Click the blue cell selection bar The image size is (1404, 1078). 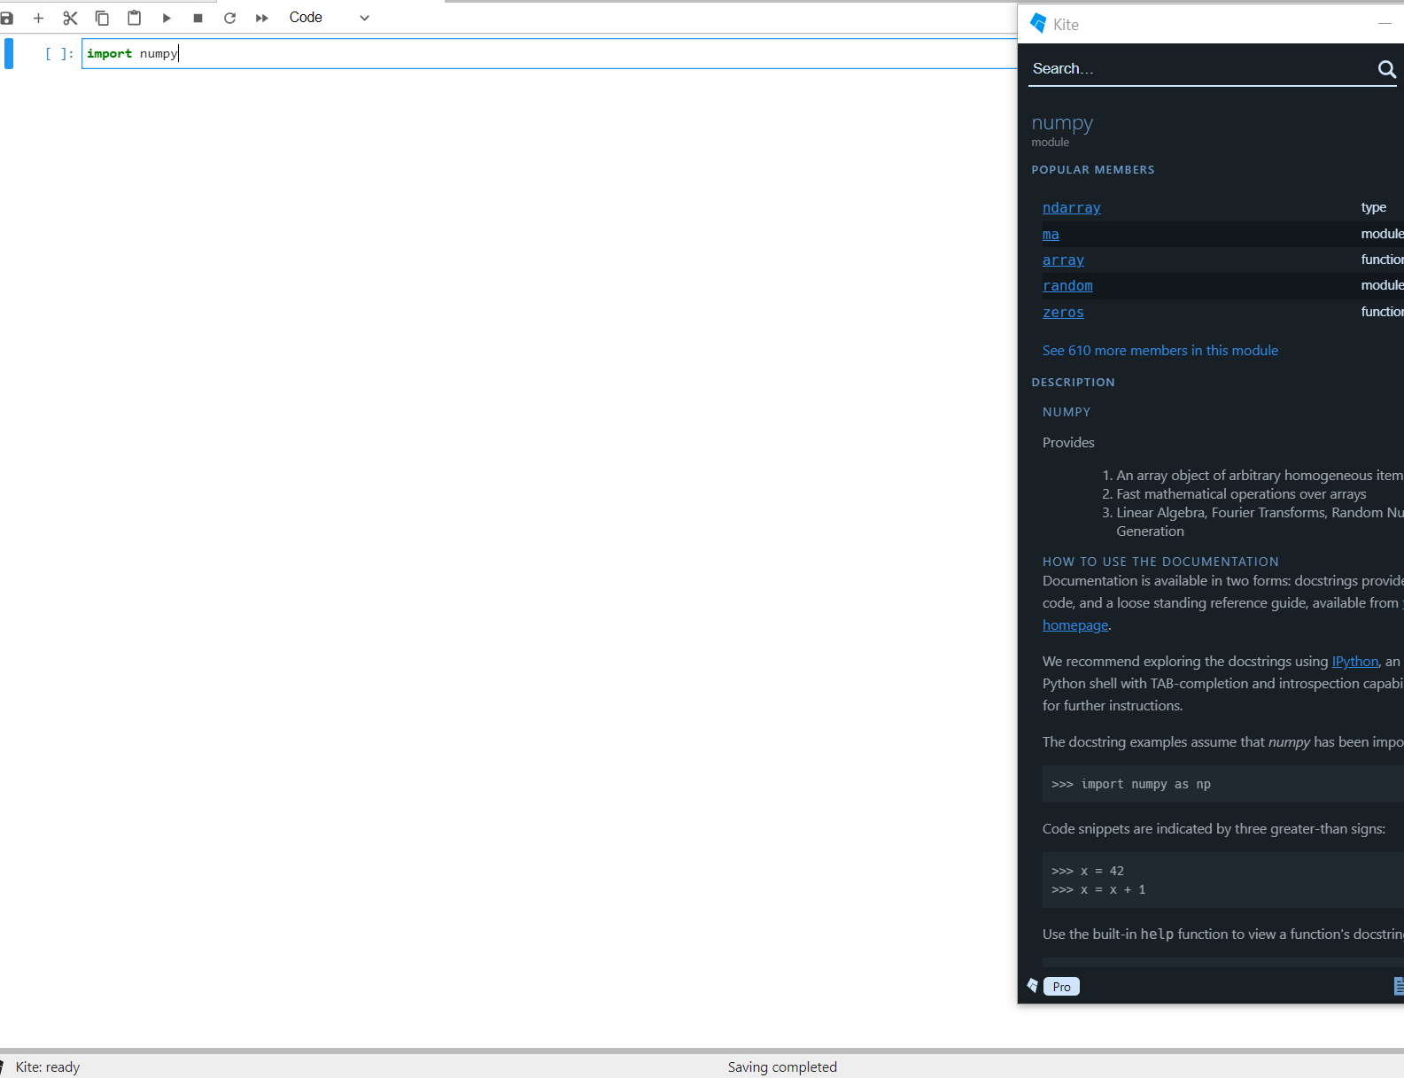pos(9,53)
